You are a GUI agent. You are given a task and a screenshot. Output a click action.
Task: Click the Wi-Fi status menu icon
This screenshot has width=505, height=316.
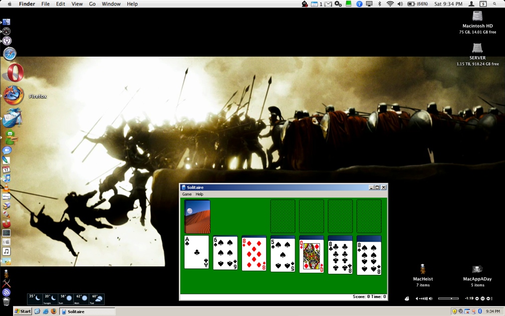click(x=390, y=4)
